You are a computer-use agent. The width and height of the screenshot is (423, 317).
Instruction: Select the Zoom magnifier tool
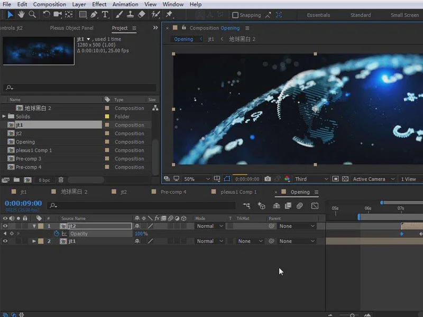point(32,14)
